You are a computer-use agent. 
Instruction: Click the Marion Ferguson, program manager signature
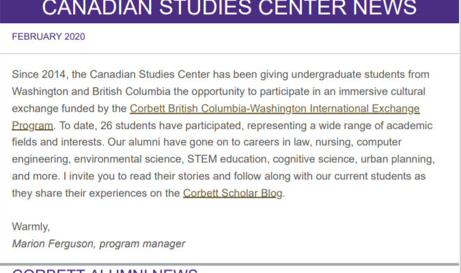coord(98,244)
